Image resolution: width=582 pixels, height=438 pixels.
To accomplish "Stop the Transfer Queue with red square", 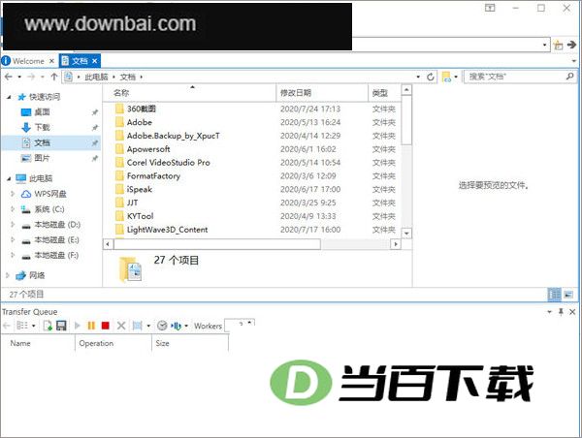I will point(106,326).
